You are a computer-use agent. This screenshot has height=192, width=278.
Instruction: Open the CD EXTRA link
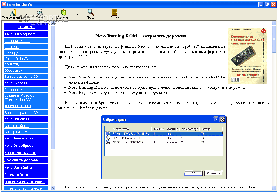(12, 65)
